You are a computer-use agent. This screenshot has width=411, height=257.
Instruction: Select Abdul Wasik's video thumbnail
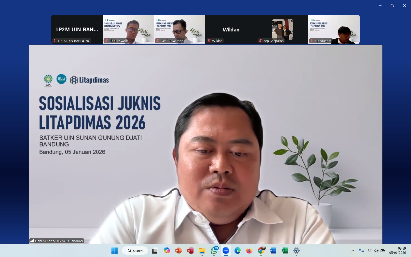128,29
